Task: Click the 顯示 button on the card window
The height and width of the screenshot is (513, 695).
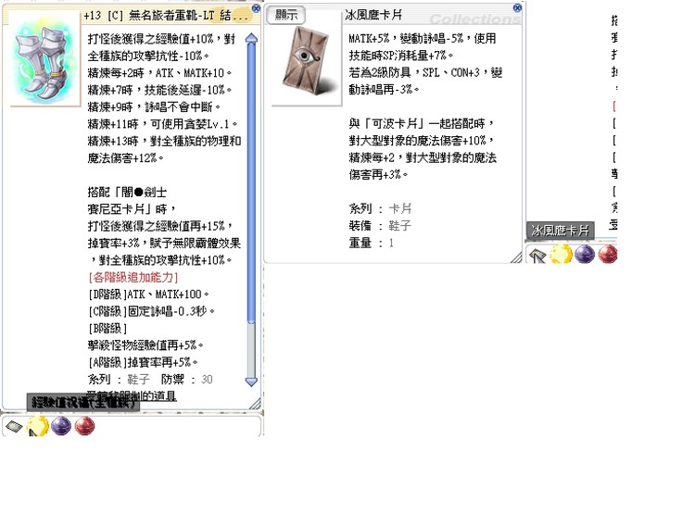Action: (286, 15)
